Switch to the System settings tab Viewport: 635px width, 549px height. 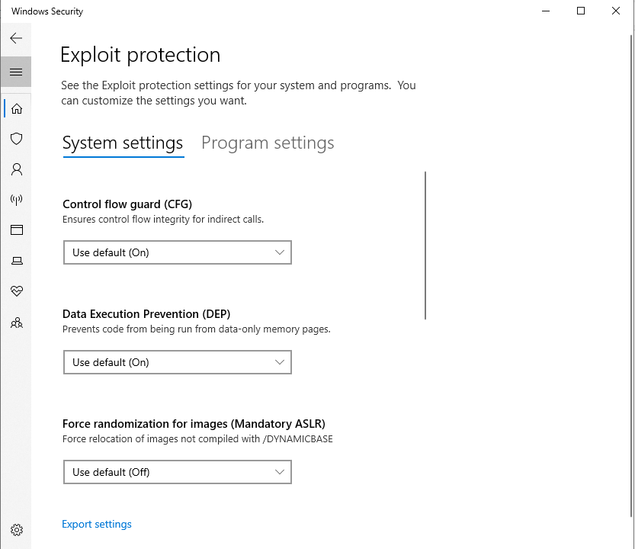point(123,143)
